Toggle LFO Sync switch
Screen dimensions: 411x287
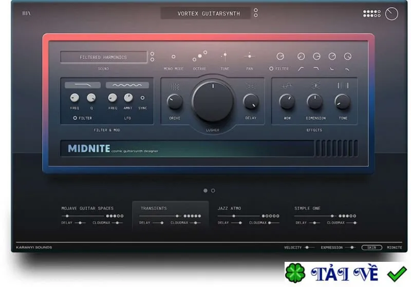coord(142,98)
